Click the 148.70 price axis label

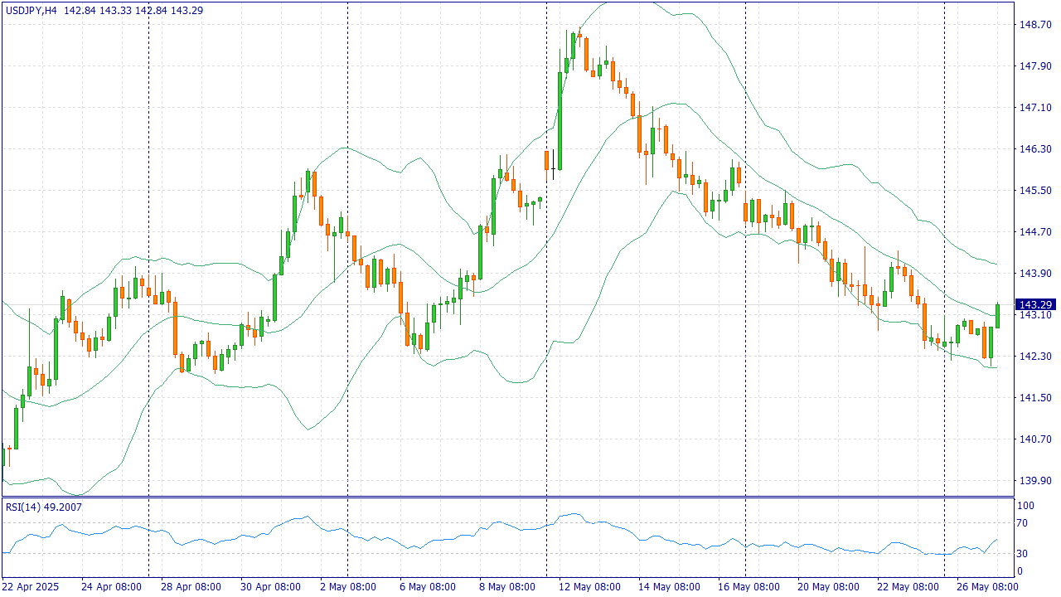click(x=1034, y=25)
